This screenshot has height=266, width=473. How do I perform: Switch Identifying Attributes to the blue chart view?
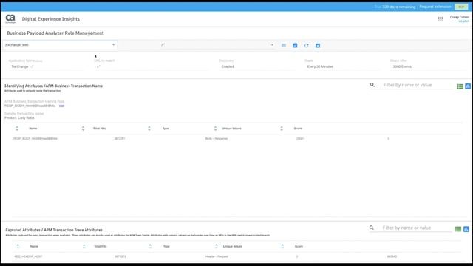(x=468, y=86)
